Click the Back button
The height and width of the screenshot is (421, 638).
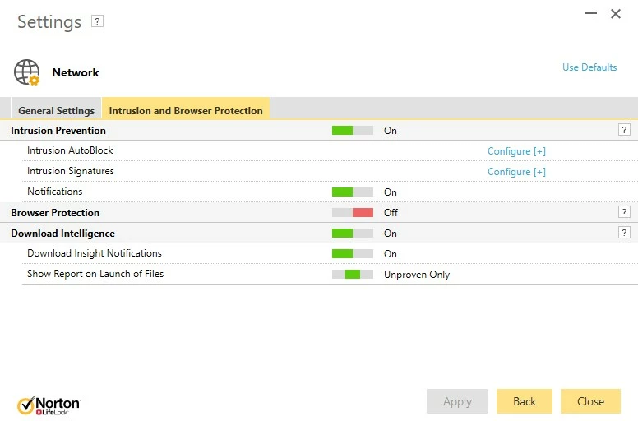pyautogui.click(x=525, y=401)
